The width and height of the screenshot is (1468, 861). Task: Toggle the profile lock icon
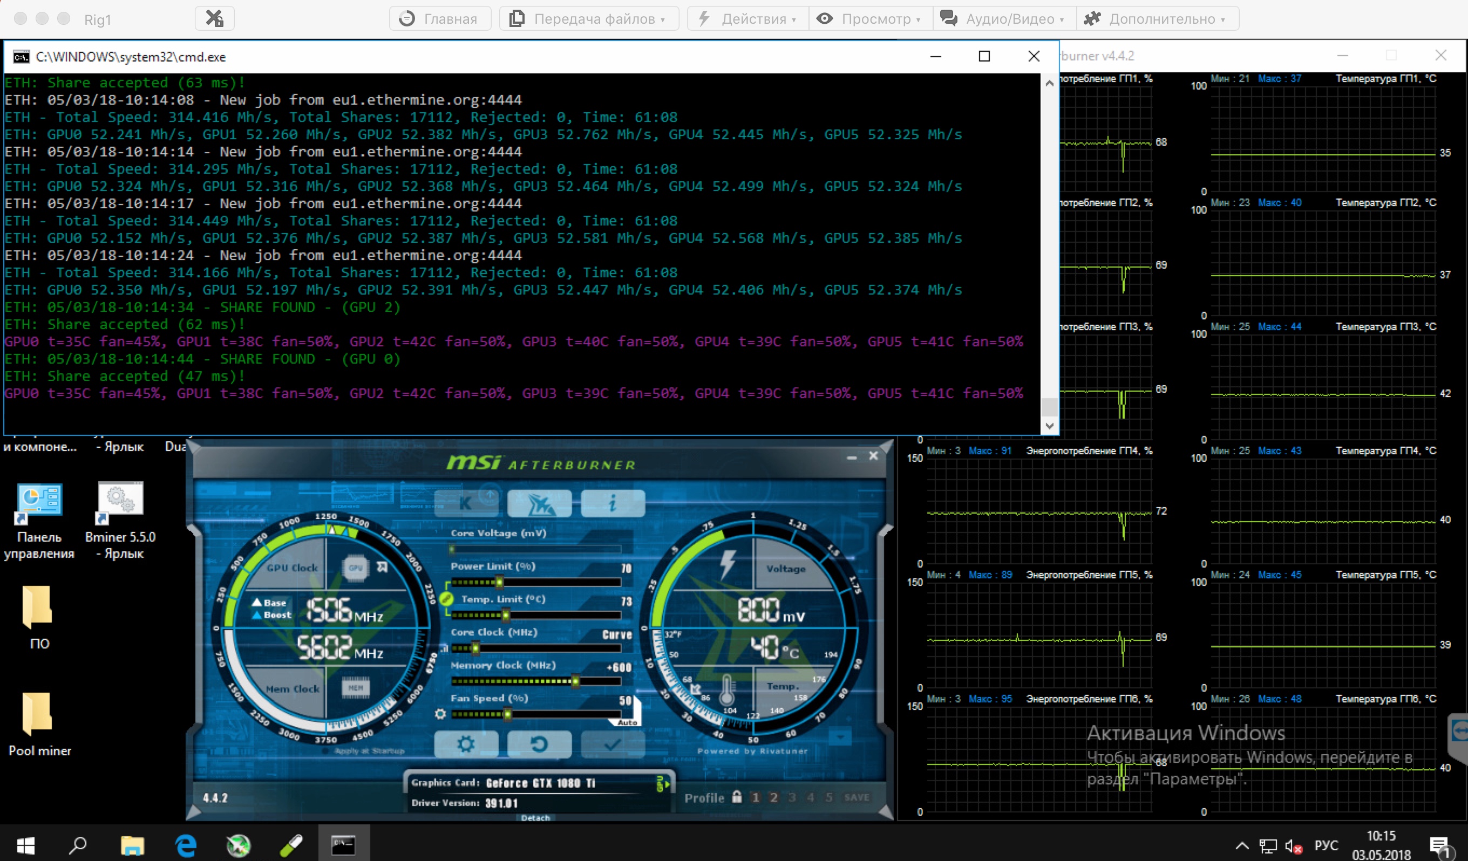(x=737, y=796)
